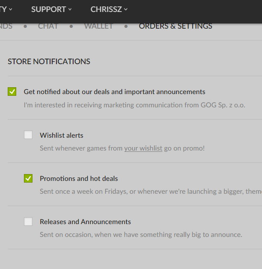The height and width of the screenshot is (269, 262).
Task: Disable Promotions and hot deals checkbox
Action: (28, 178)
